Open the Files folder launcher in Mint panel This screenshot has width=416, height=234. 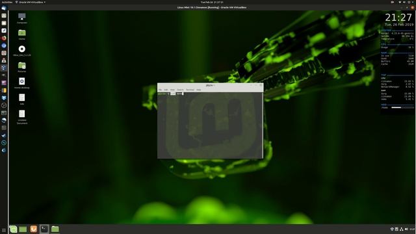55,229
